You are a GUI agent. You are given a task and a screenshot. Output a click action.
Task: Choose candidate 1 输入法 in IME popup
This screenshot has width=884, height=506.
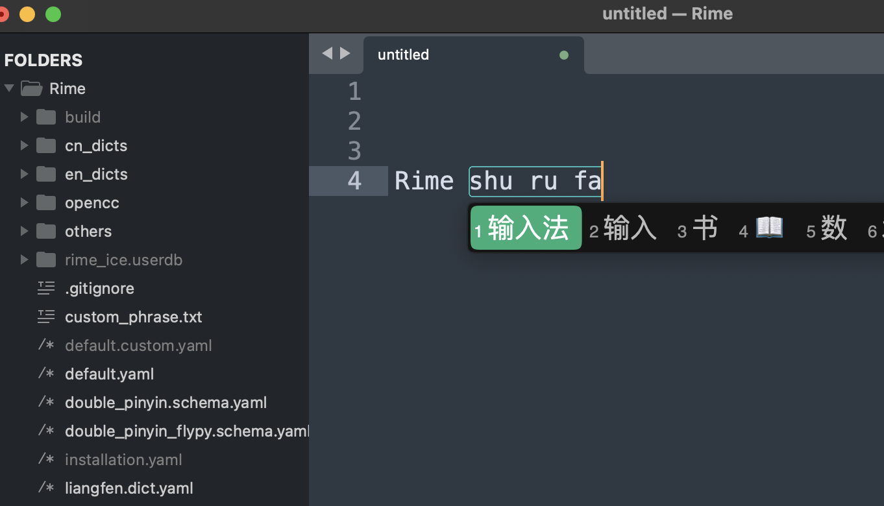(x=526, y=228)
